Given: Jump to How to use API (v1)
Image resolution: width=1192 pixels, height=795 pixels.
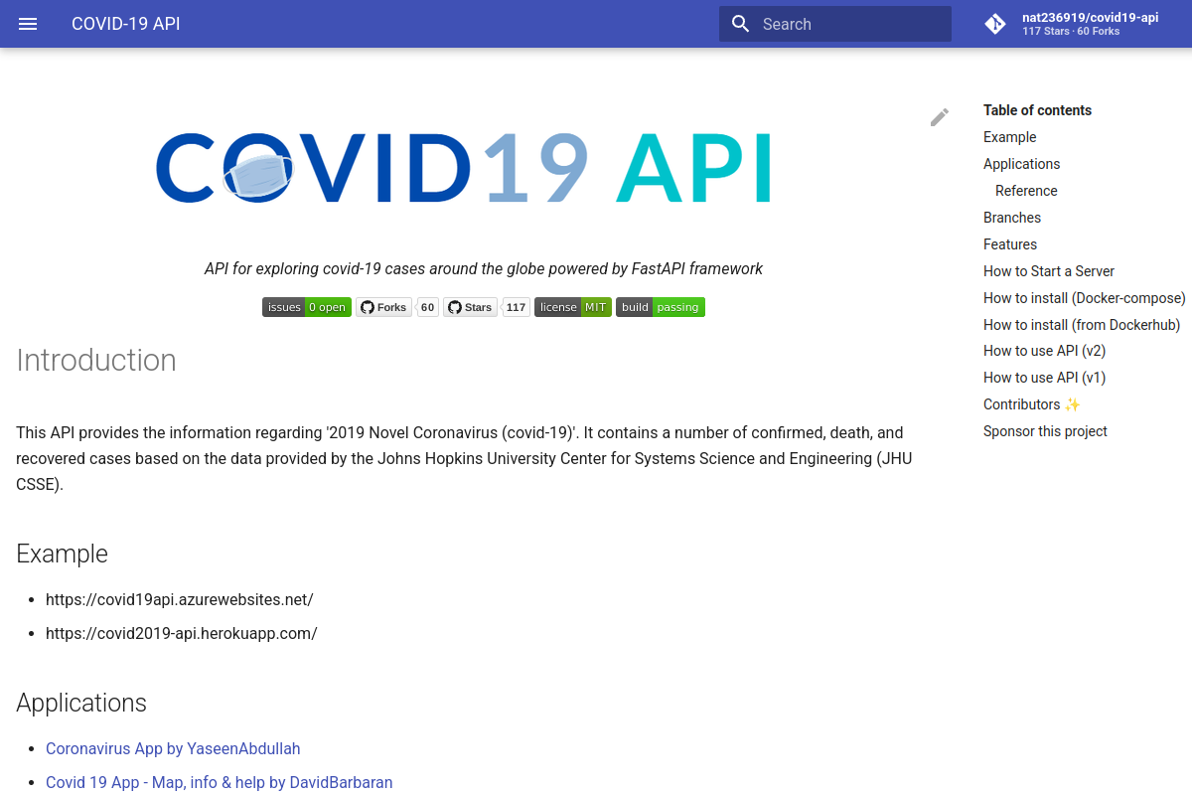Looking at the screenshot, I should pos(1045,378).
